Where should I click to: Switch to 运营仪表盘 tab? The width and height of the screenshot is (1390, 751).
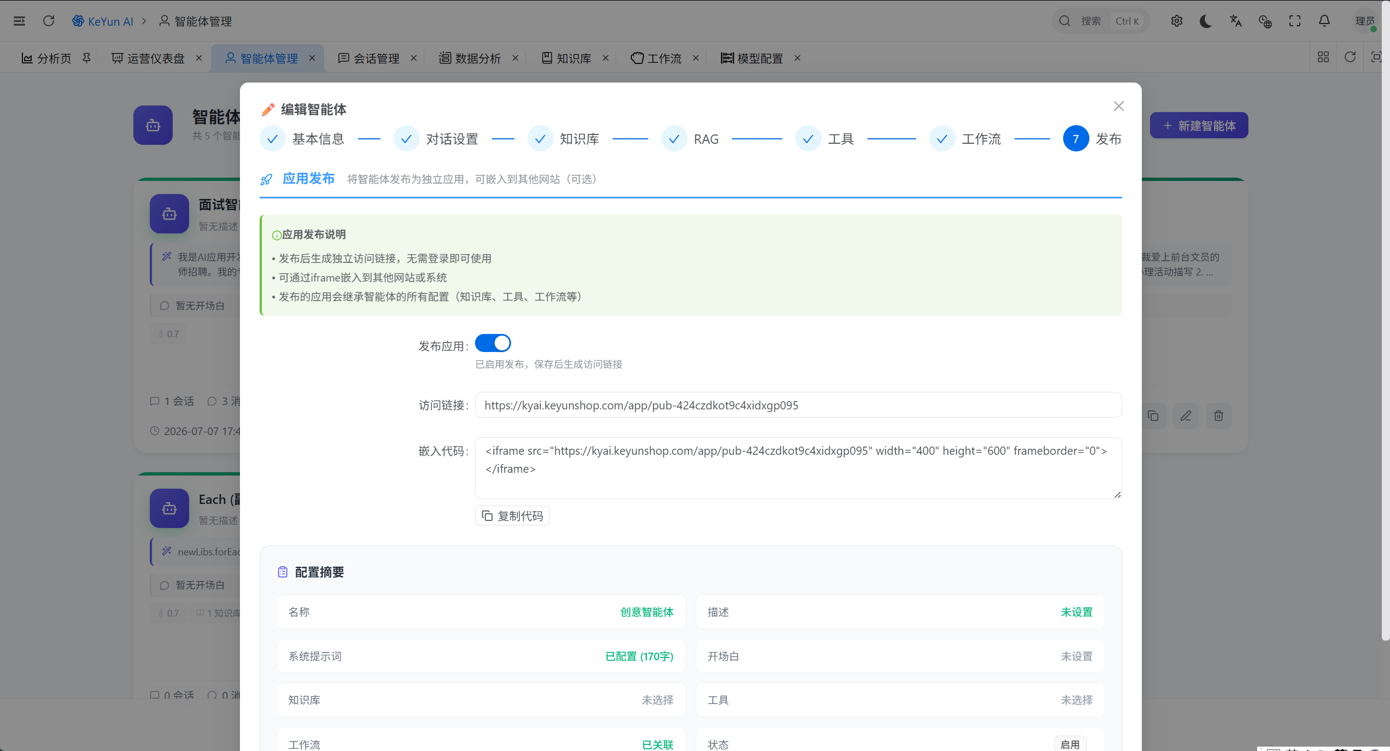148,58
